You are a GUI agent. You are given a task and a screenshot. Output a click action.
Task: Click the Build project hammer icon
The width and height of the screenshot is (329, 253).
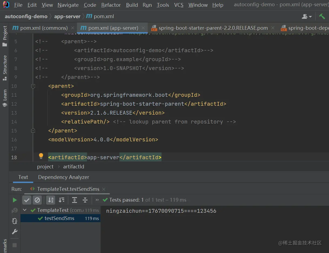pyautogui.click(x=322, y=16)
